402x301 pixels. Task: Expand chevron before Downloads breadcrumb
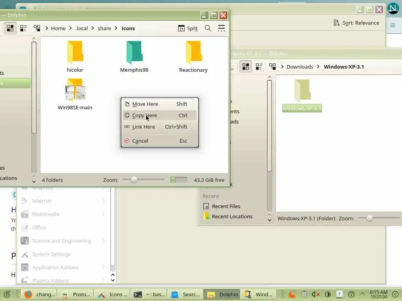pos(282,67)
